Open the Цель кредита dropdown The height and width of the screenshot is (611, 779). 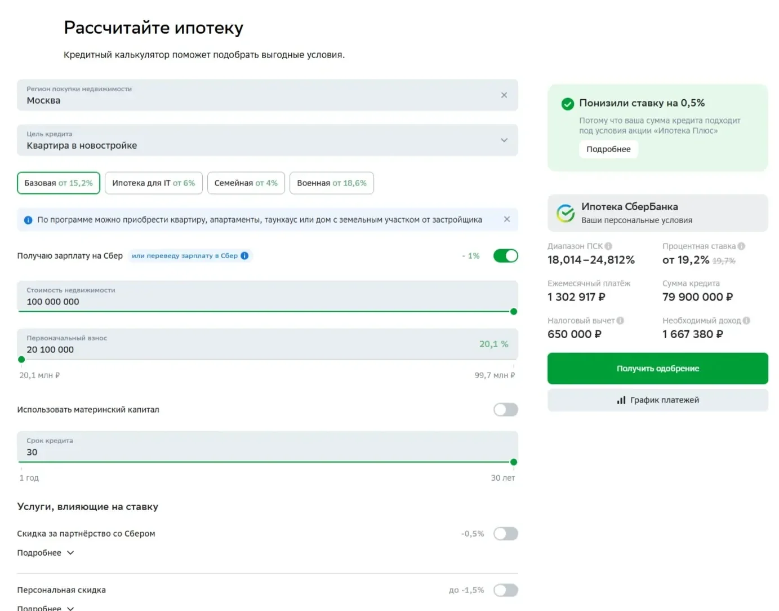268,140
